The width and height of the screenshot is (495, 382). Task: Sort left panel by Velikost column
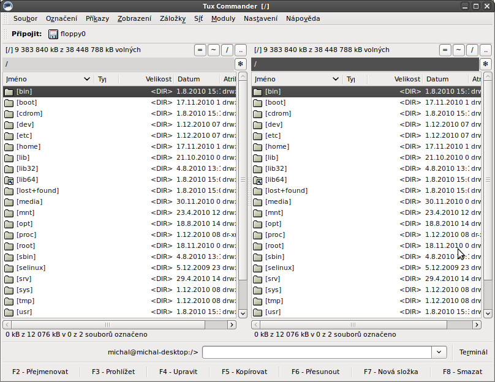146,79
